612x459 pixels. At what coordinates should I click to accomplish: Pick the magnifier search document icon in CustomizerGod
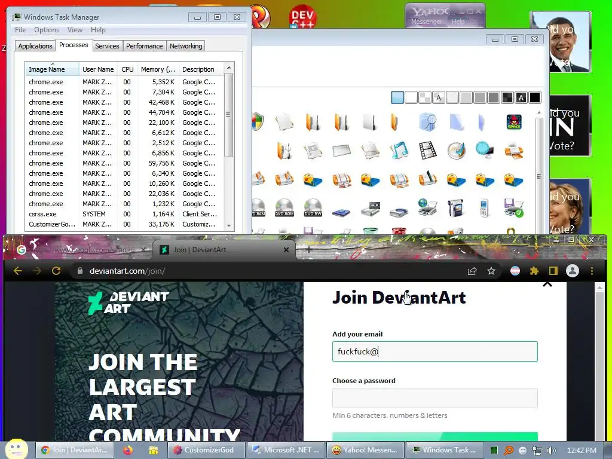(x=427, y=122)
